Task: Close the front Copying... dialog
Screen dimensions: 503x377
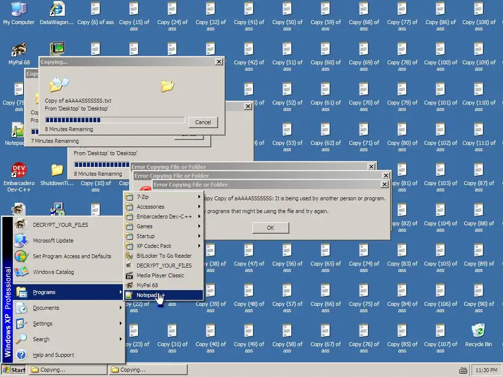Action: (219, 61)
